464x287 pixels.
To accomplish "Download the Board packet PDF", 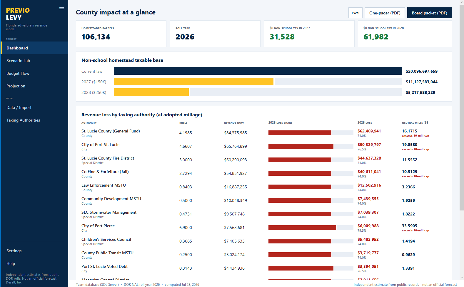I will (430, 13).
